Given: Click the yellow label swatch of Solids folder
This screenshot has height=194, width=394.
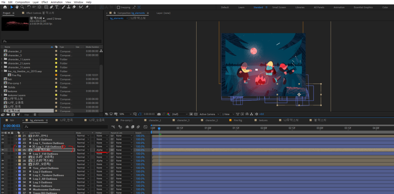Looking at the screenshot, I should point(56,87).
